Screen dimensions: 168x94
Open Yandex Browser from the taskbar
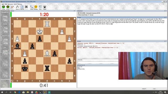tap(32, 92)
